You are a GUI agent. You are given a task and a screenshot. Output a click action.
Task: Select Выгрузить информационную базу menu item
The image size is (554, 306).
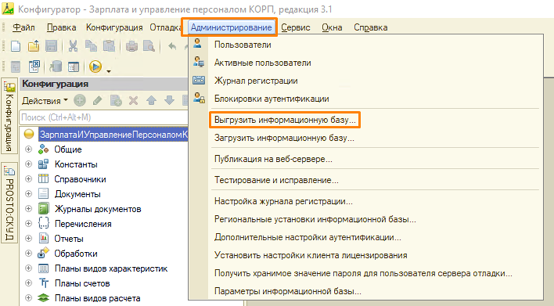coord(285,119)
